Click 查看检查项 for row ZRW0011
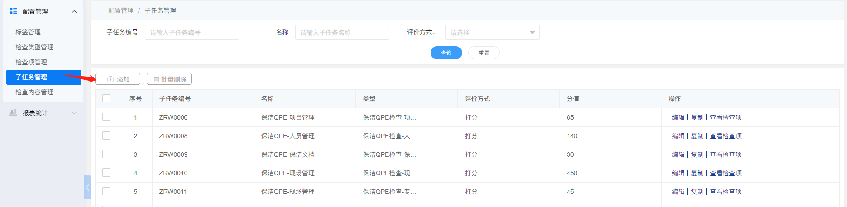847x207 pixels. coord(726,192)
